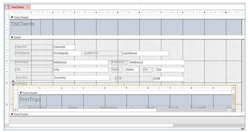Click the main window horizontal scrollbar thumb
The height and width of the screenshot is (132, 248).
tap(91, 125)
